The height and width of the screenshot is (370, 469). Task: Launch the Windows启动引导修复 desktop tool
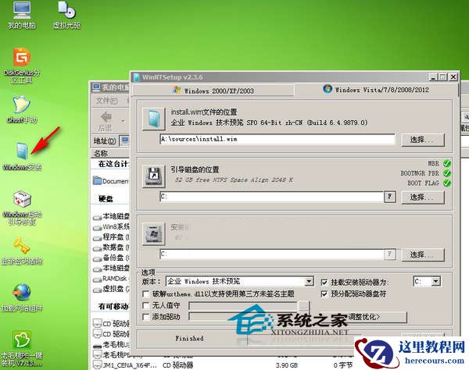(x=22, y=208)
